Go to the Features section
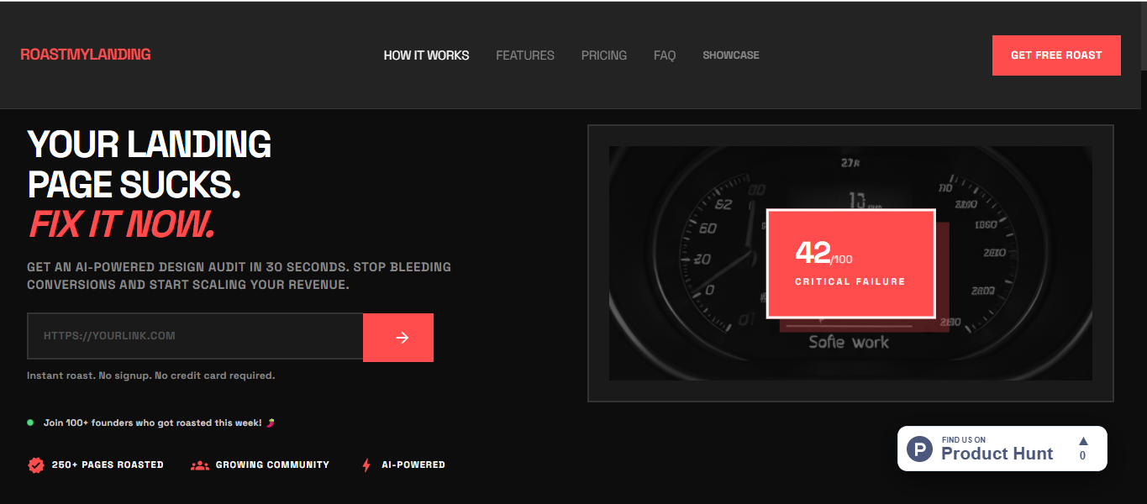The image size is (1147, 504). [525, 55]
